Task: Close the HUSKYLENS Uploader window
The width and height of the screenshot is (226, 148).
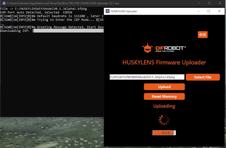Action: tap(219, 11)
